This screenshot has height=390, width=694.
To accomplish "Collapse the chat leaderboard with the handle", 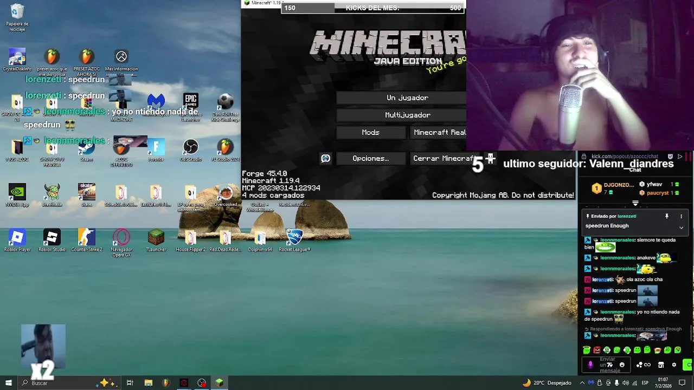I will (x=635, y=204).
